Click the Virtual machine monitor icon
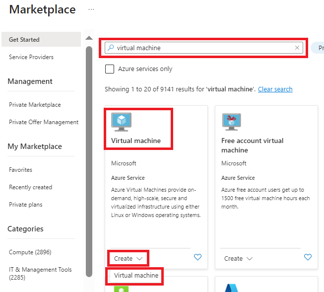Image resolution: width=324 pixels, height=292 pixels. tap(121, 122)
